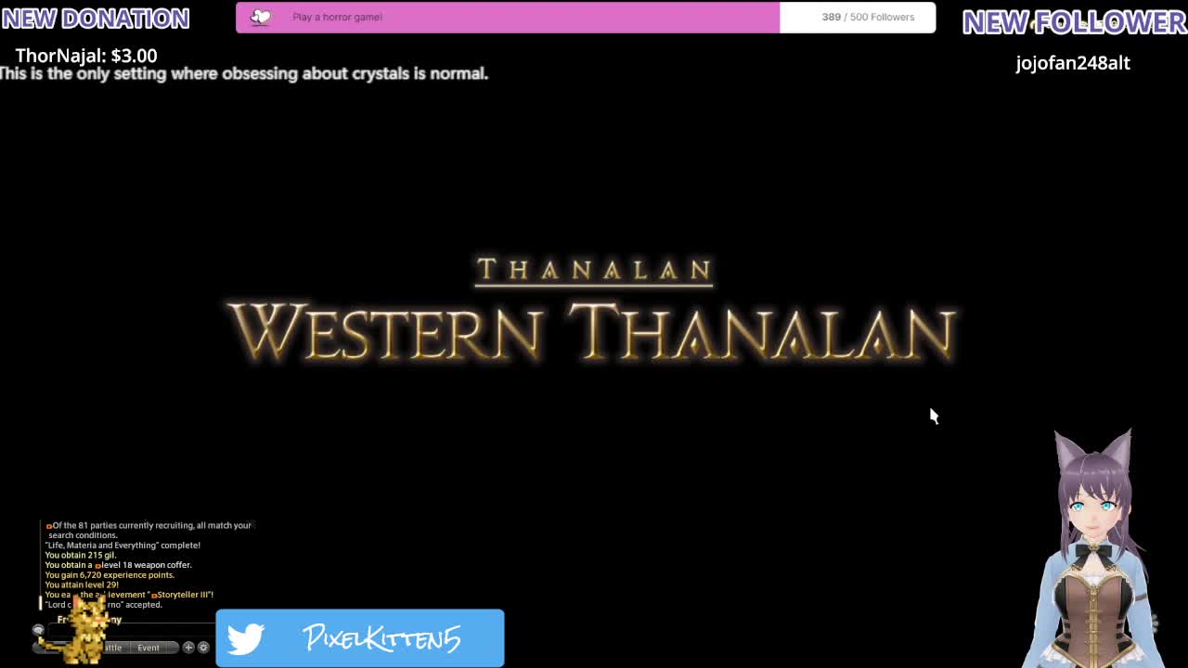Click the chat mode speech bubble icon
This screenshot has width=1188, height=668.
(38, 630)
